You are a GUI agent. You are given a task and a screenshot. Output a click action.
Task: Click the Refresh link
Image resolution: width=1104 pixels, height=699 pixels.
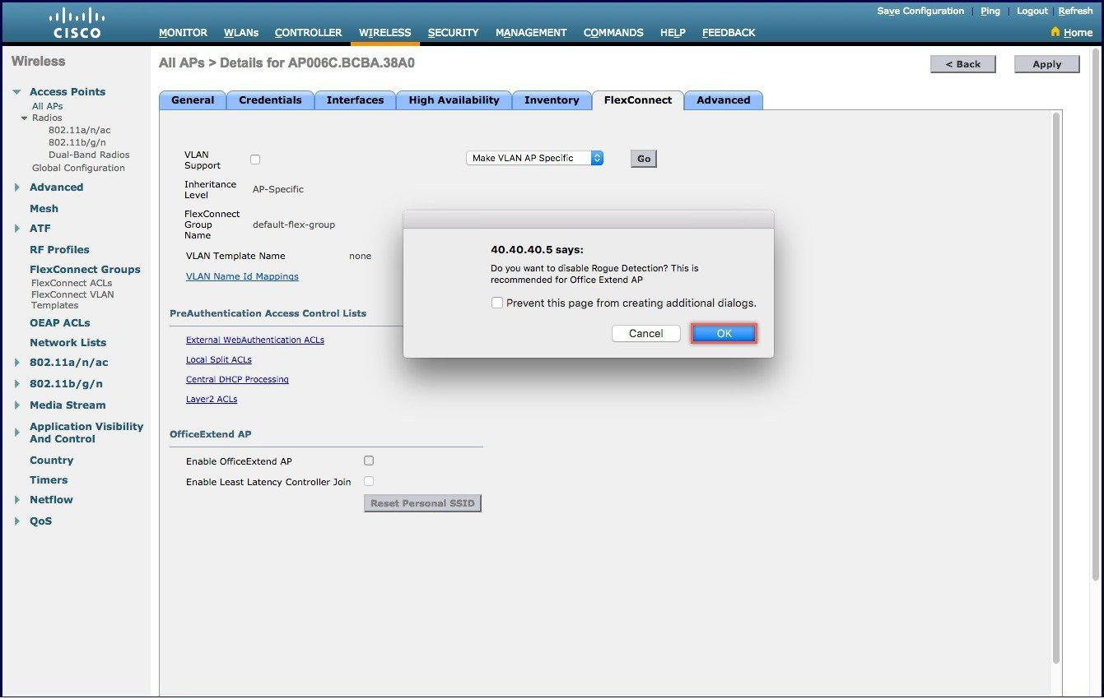click(1076, 12)
